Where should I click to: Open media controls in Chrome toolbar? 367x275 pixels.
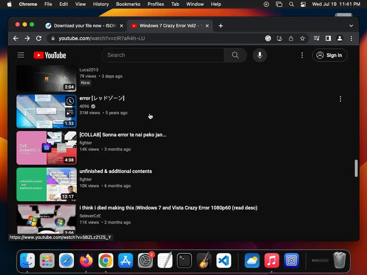tap(316, 38)
